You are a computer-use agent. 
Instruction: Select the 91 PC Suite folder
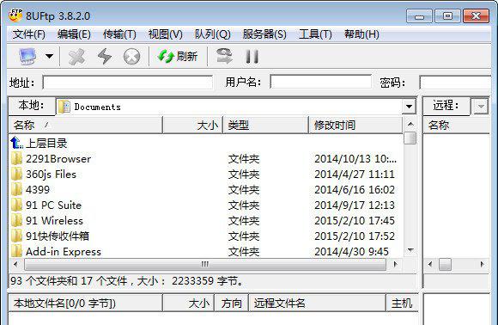(x=53, y=205)
